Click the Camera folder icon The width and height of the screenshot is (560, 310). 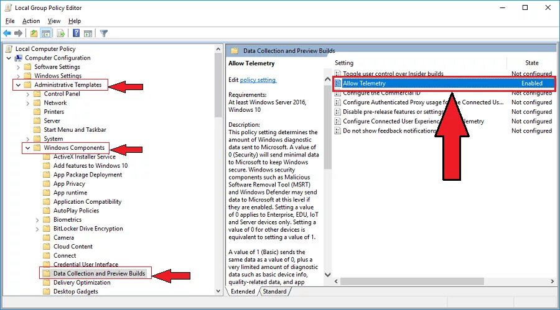coord(47,237)
